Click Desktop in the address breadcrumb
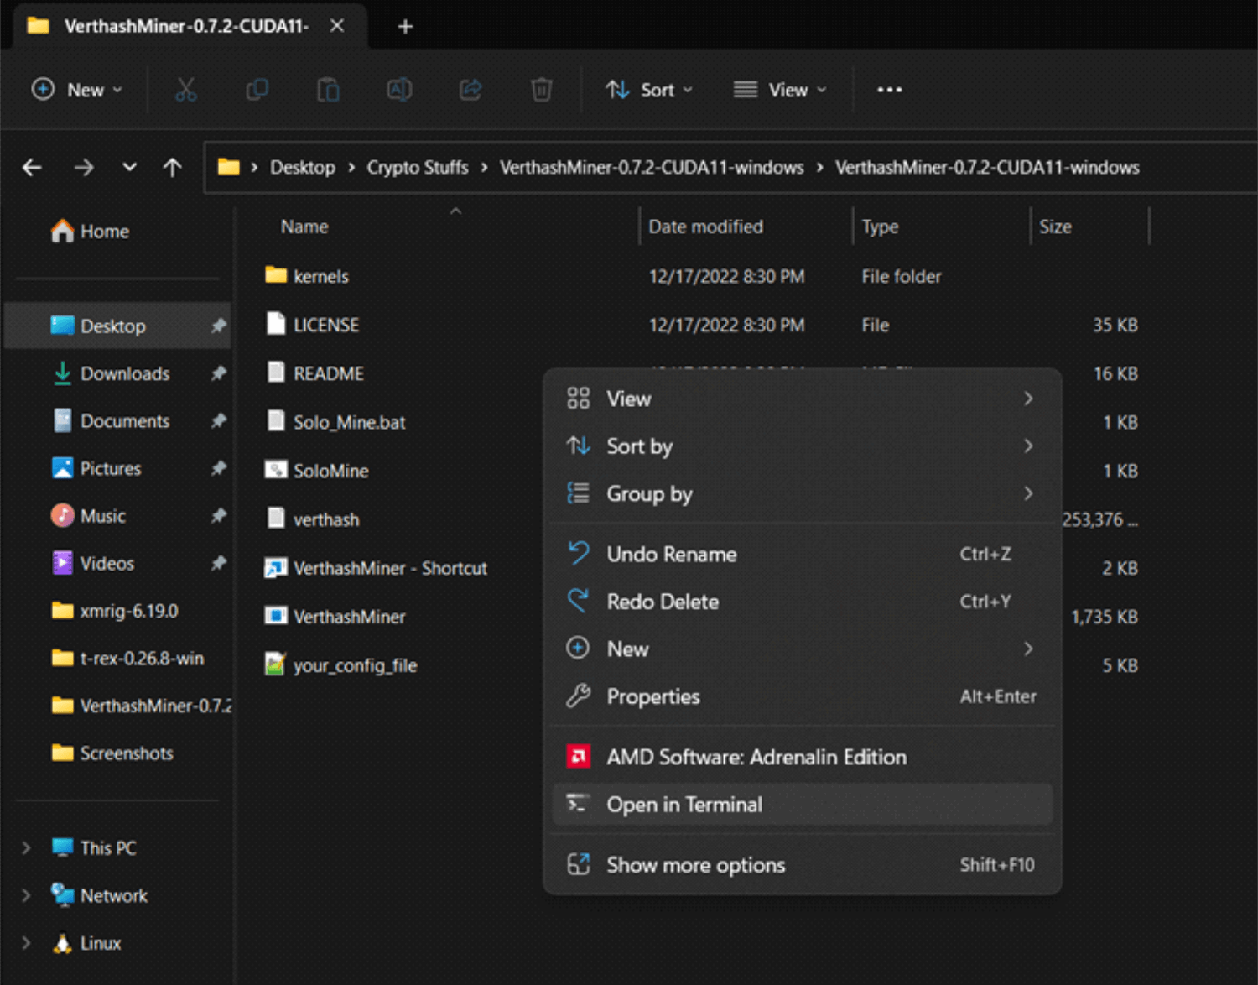 click(303, 168)
